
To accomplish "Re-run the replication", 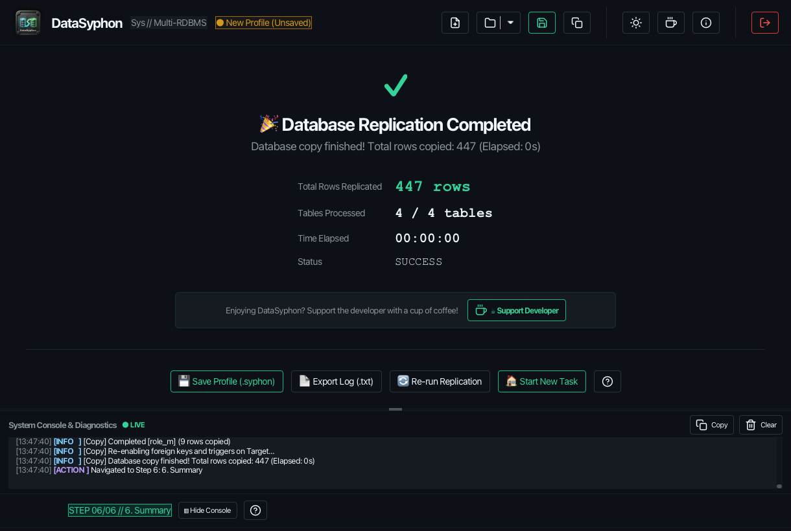I will (x=440, y=381).
